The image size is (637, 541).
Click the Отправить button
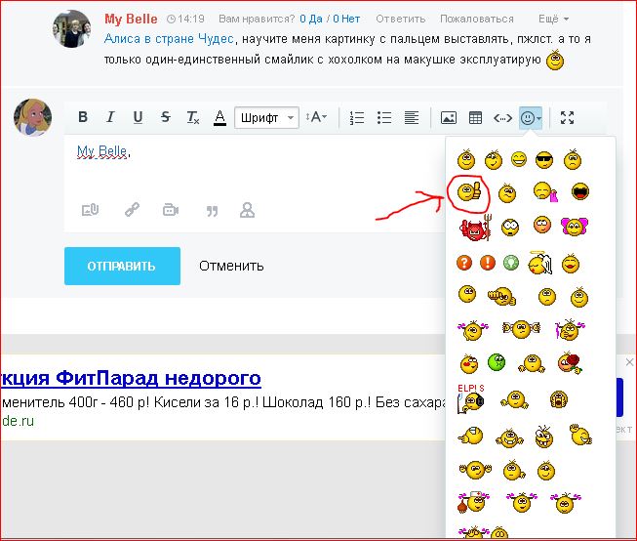tap(122, 266)
